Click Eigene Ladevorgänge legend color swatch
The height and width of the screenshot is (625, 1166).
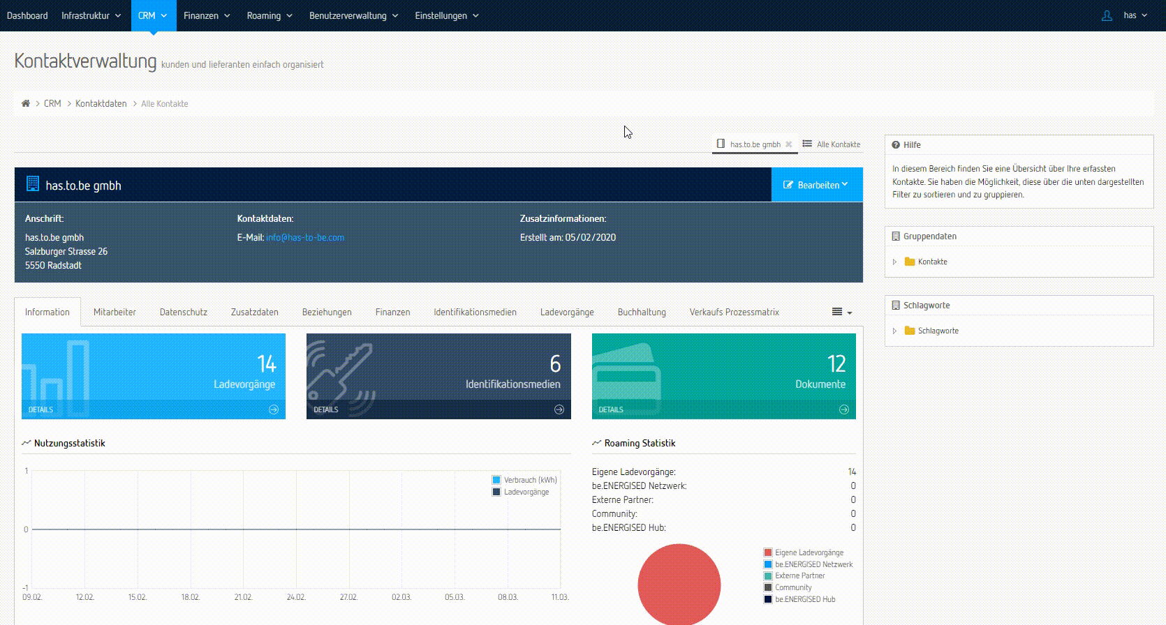(768, 552)
